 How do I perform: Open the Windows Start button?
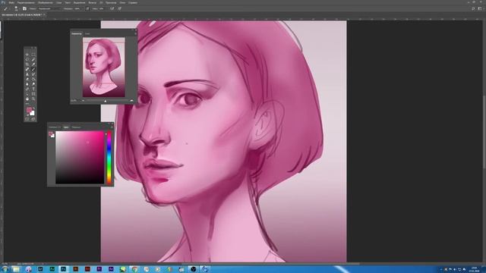click(5, 269)
